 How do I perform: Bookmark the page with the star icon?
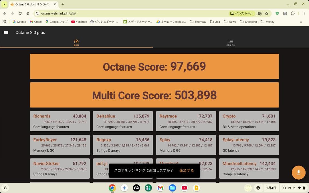[267, 13]
